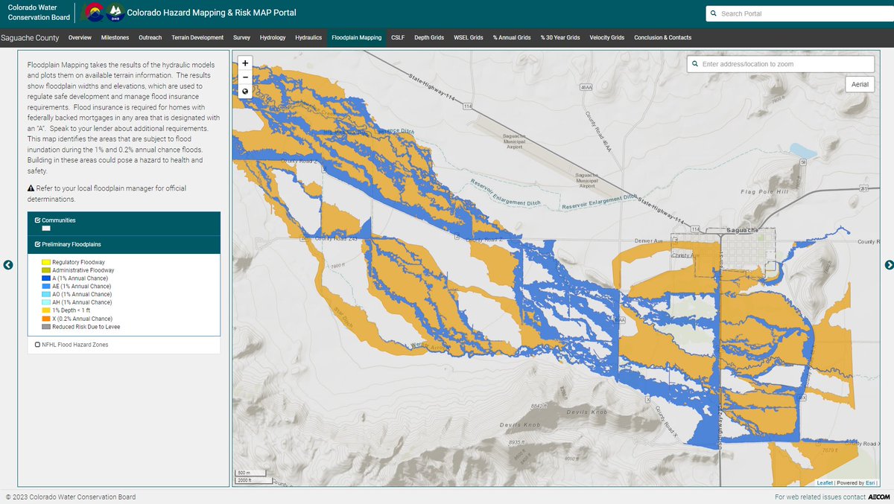Open the Velocity Grids tab

(x=607, y=37)
